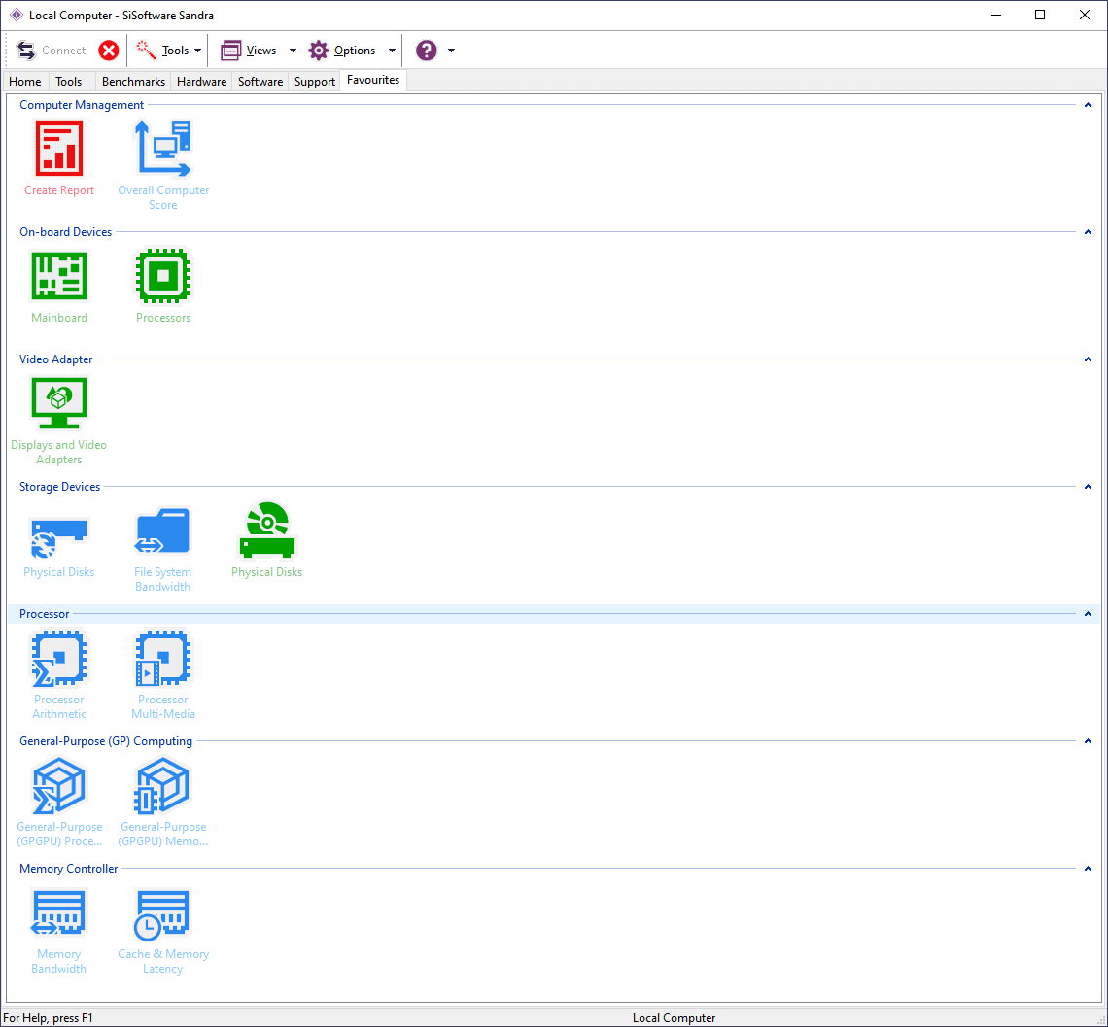Open the Mainboard information icon
The image size is (1108, 1027).
point(59,276)
